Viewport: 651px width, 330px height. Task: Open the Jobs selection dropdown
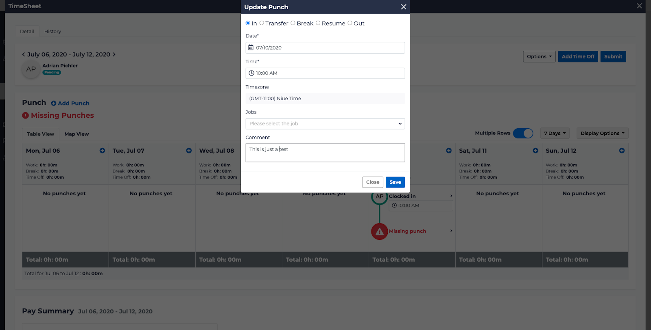(325, 124)
